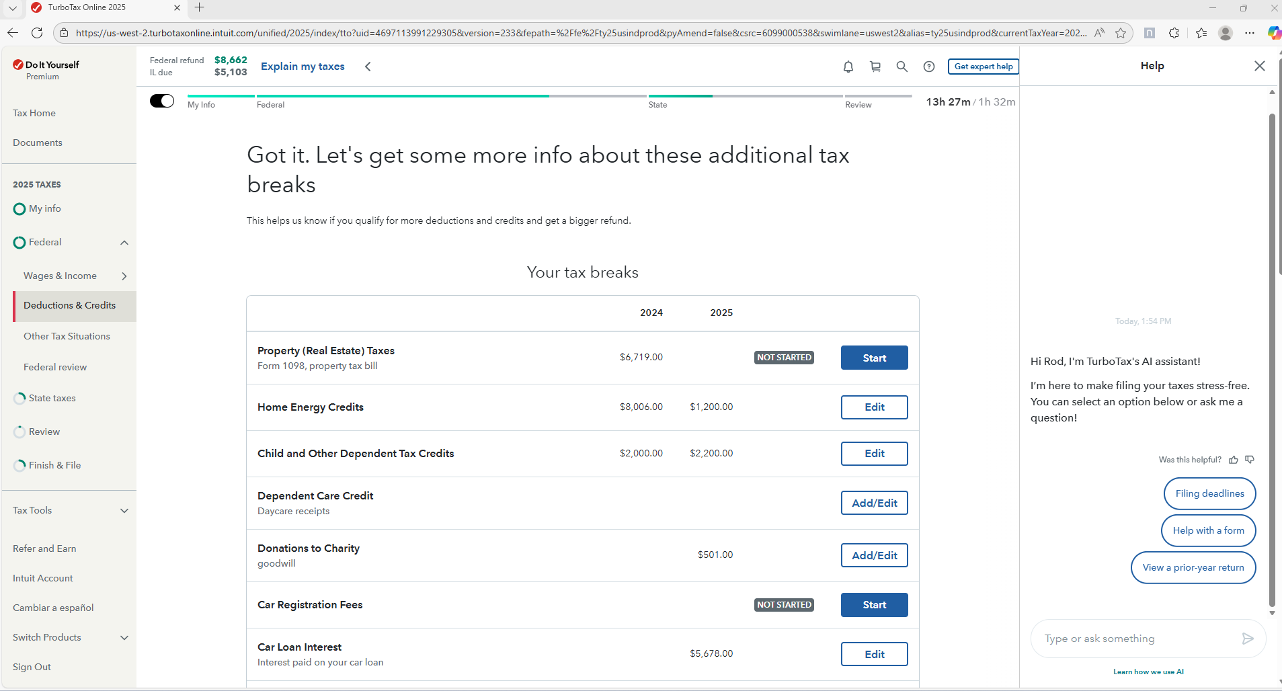The height and width of the screenshot is (691, 1282).
Task: Expand the Switch Products menu
Action: click(x=124, y=638)
